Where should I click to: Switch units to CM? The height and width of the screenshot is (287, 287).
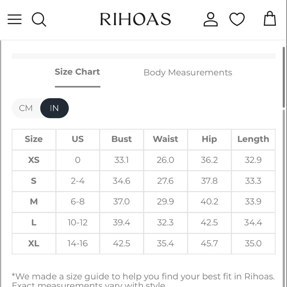point(26,108)
